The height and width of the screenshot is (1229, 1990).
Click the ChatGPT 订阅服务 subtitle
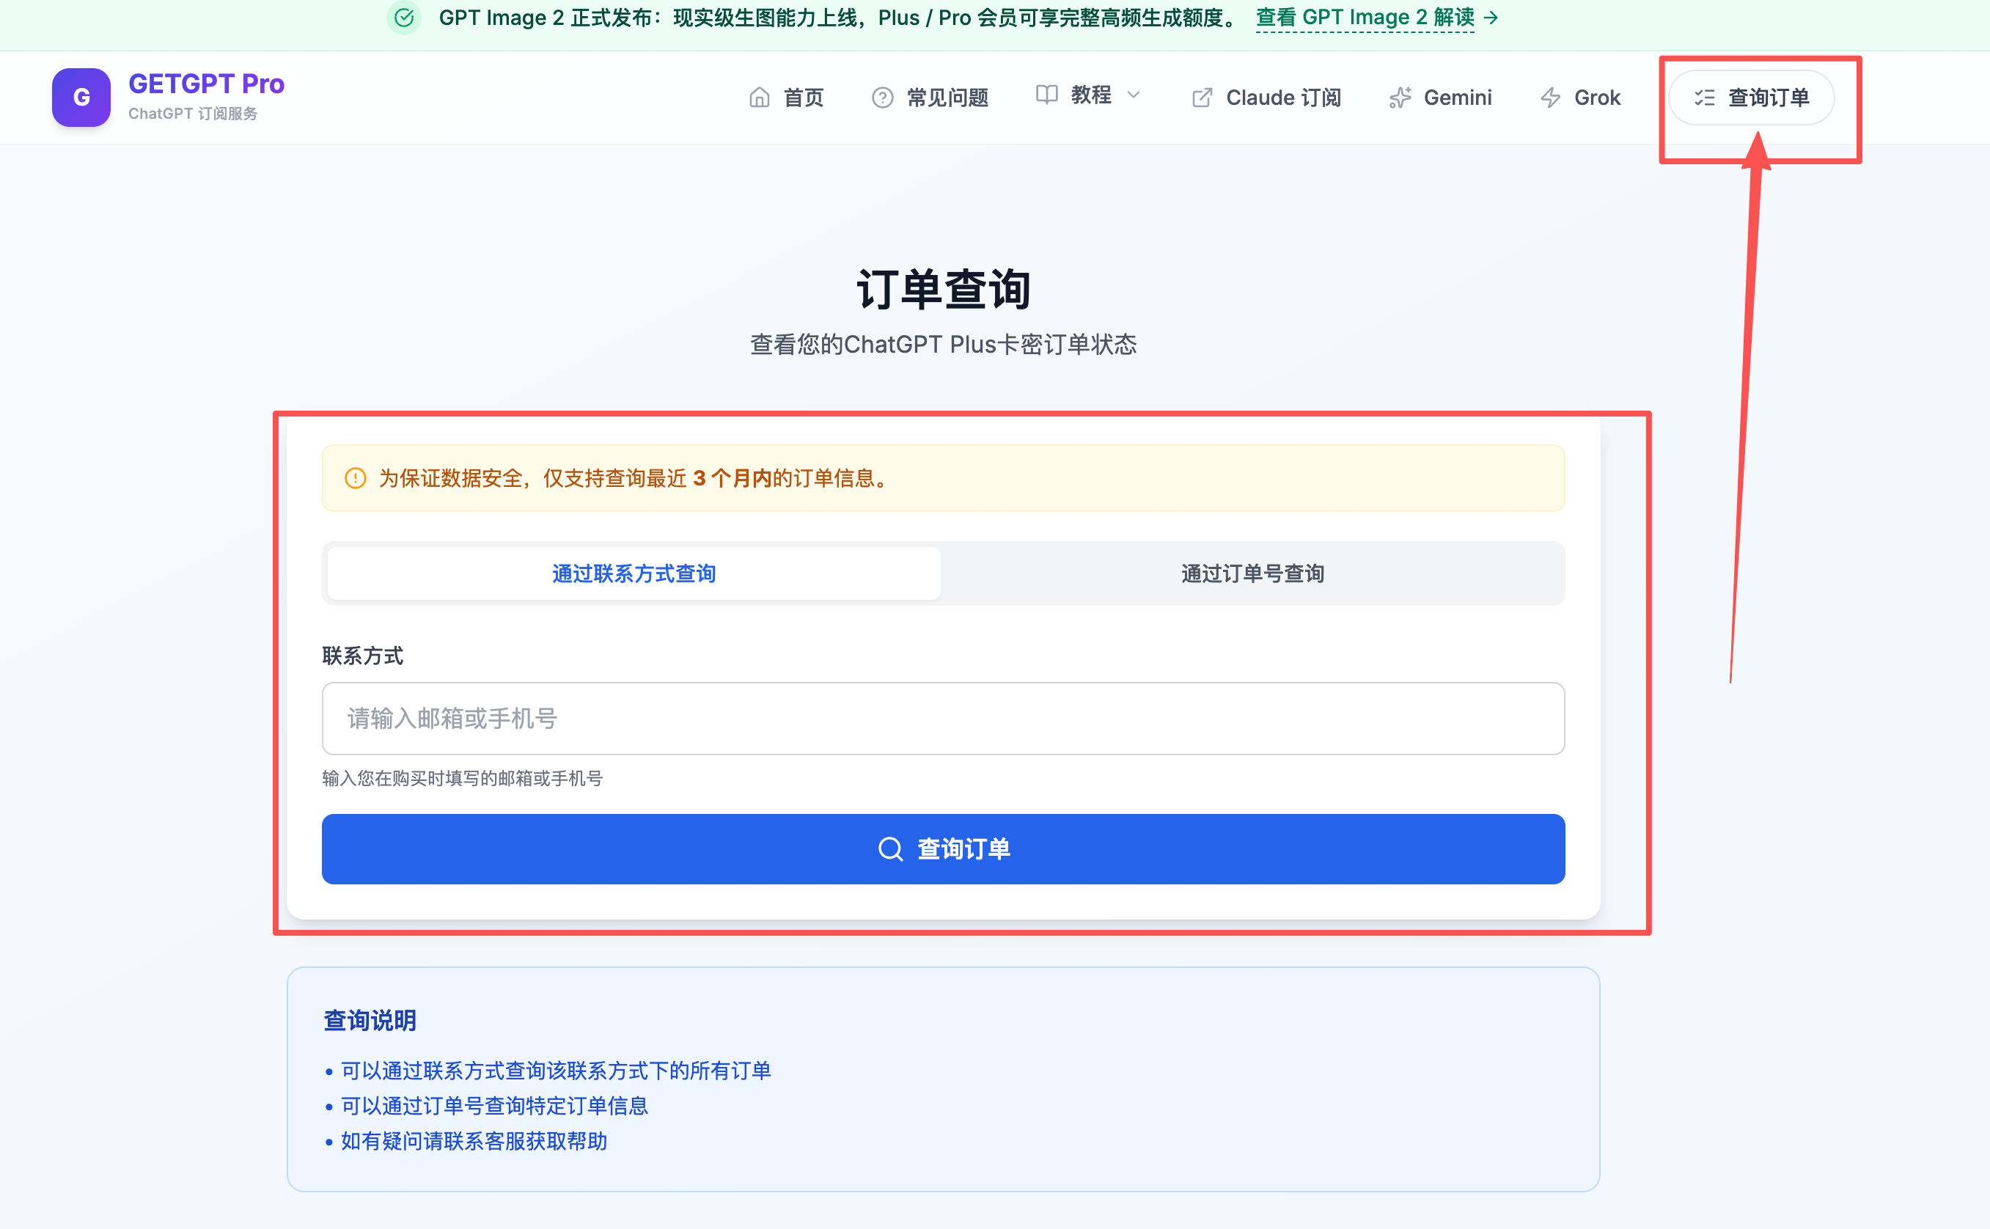(193, 114)
